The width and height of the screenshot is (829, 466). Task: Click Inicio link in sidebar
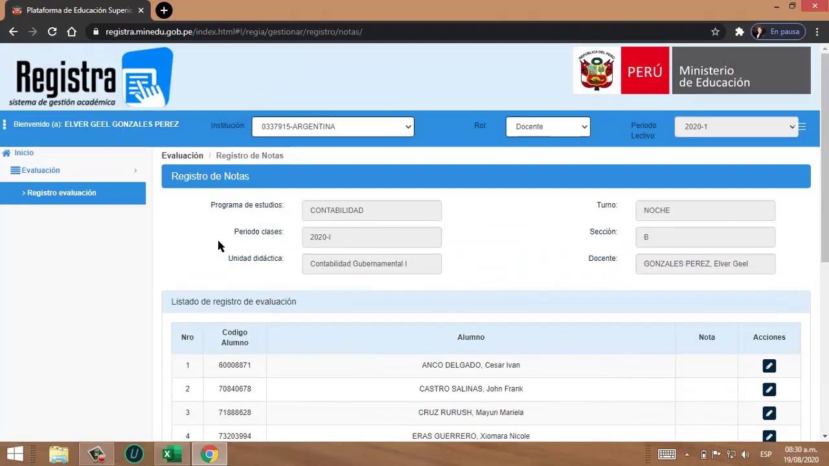point(24,153)
